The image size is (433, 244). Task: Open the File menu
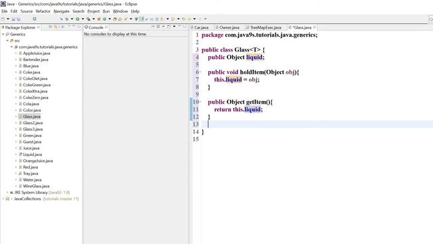pos(5,12)
